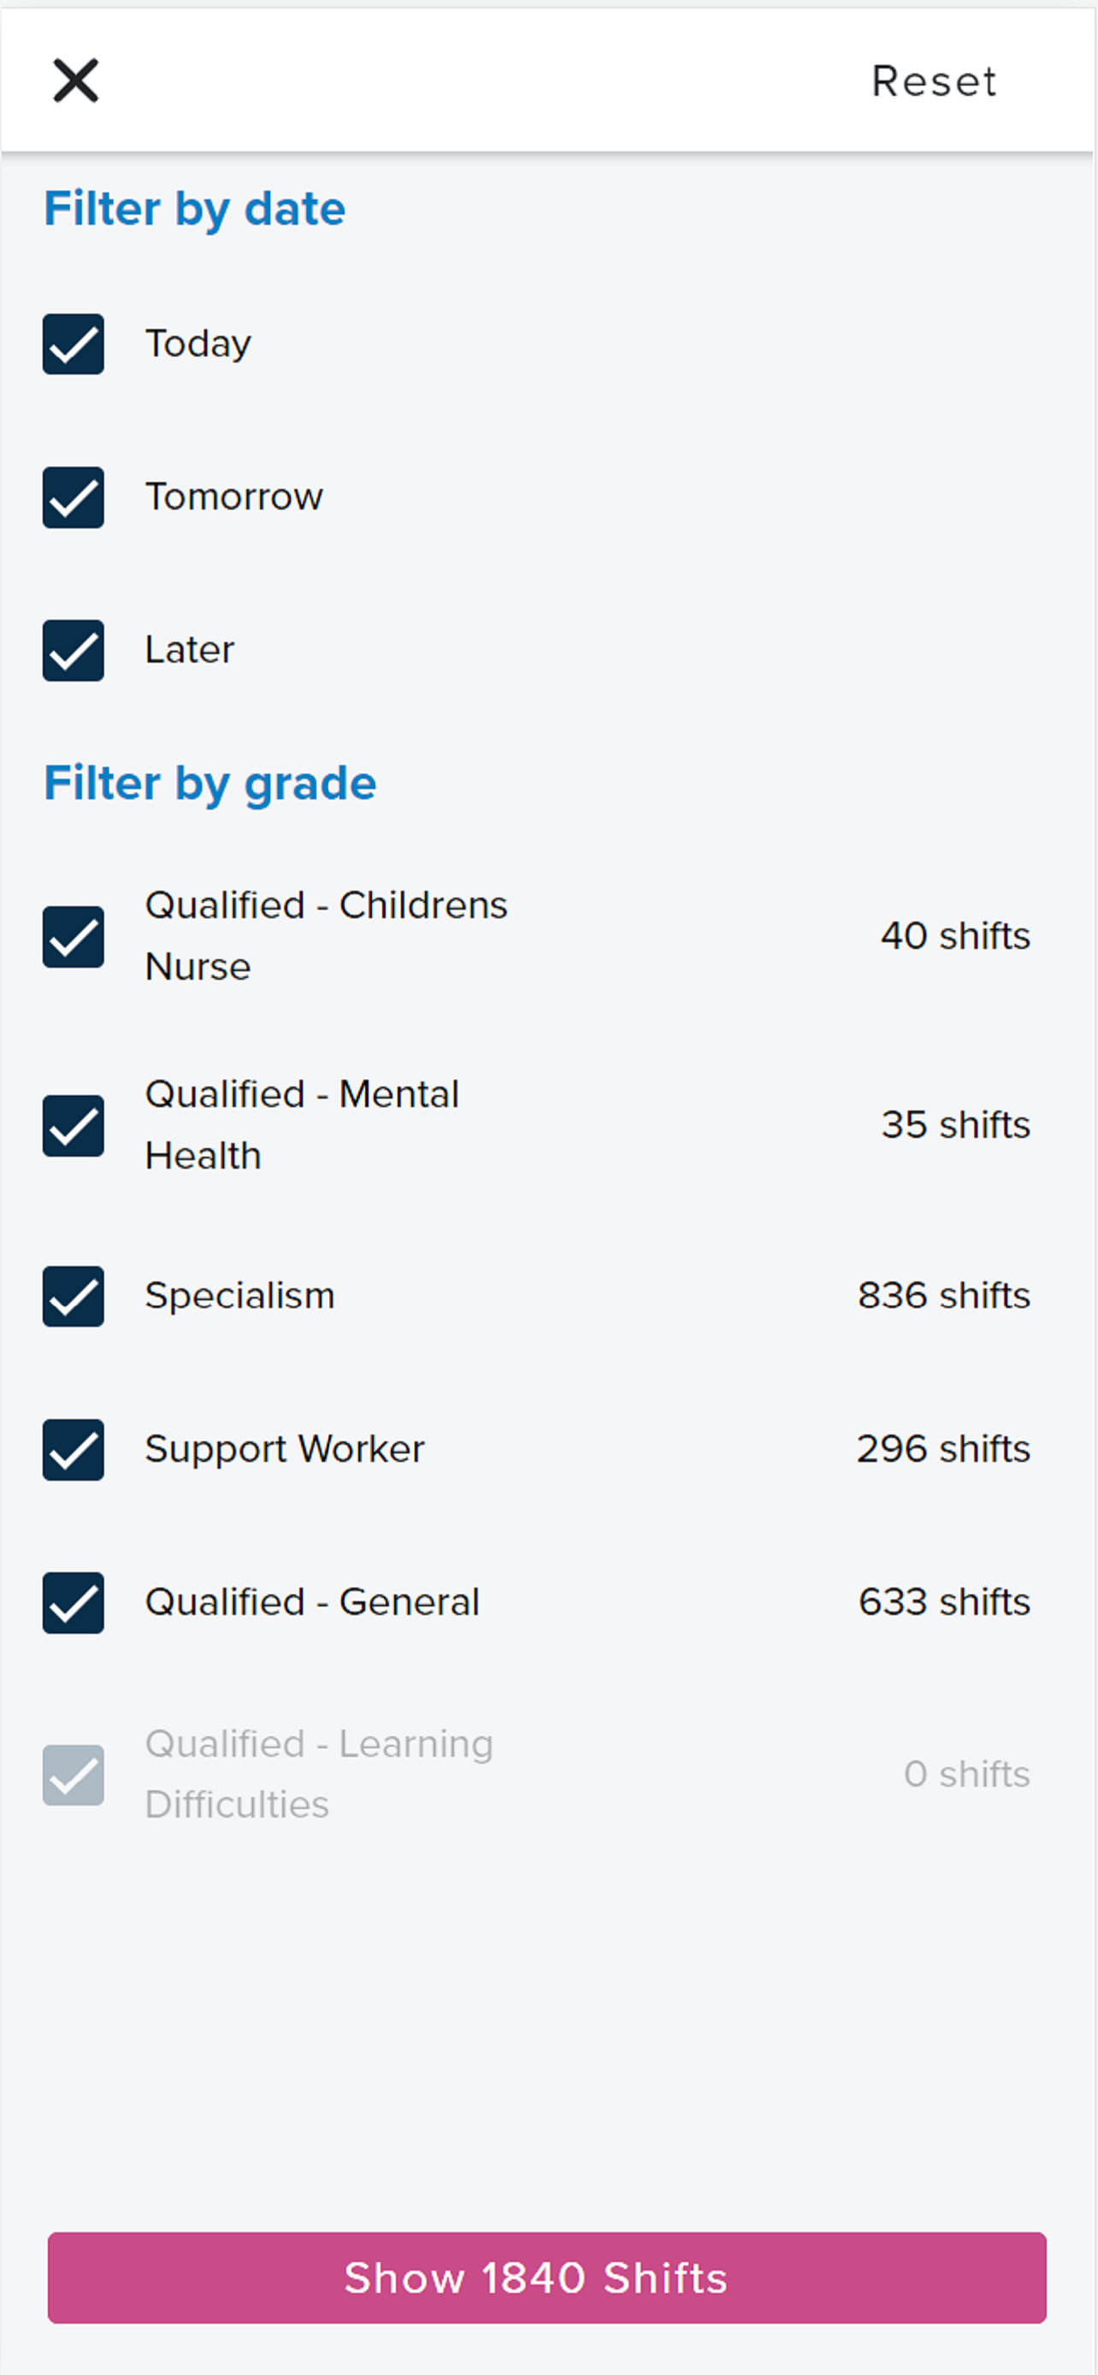Toggle the Later date checkbox
Screen dimensions: 1098x2375
click(73, 650)
